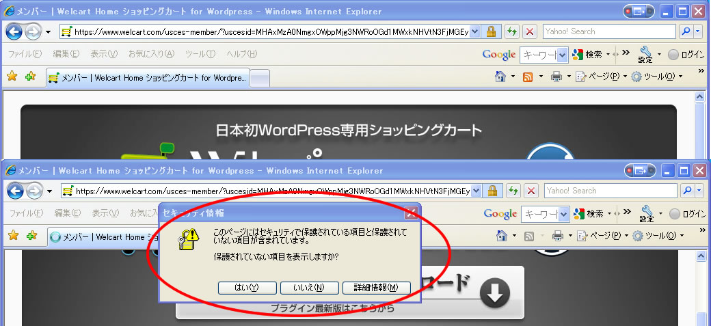This screenshot has width=711, height=326.
Task: Click 詳細情報(M) in security dialog
Action: (x=377, y=288)
